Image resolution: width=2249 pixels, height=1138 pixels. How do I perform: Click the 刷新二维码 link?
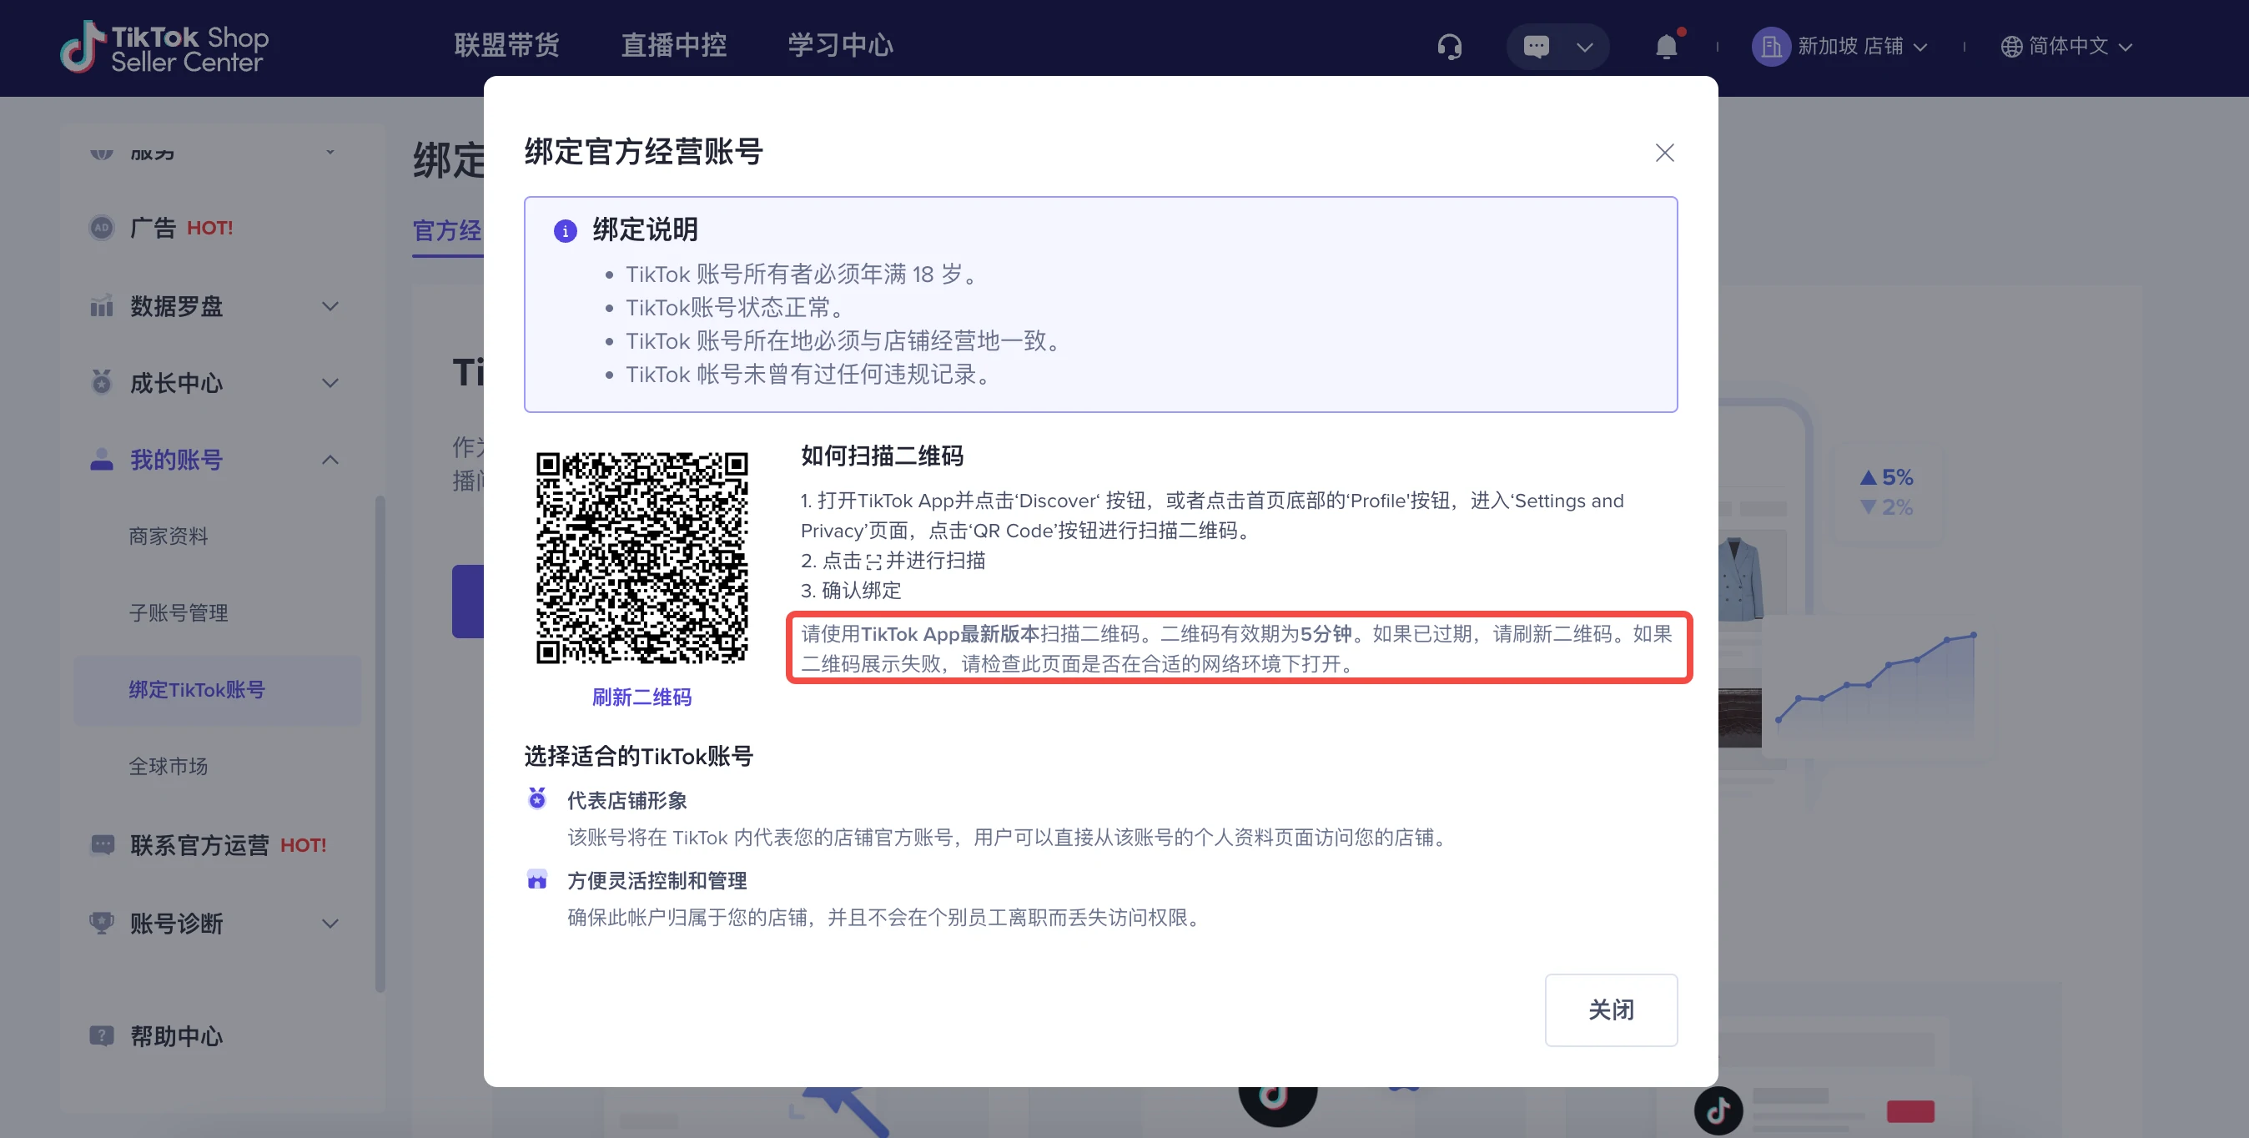tap(641, 697)
